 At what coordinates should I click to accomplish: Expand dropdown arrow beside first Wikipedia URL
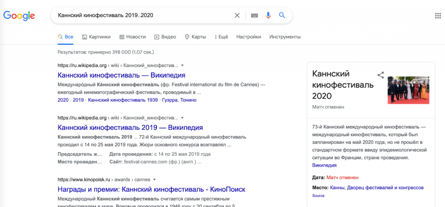(x=183, y=66)
